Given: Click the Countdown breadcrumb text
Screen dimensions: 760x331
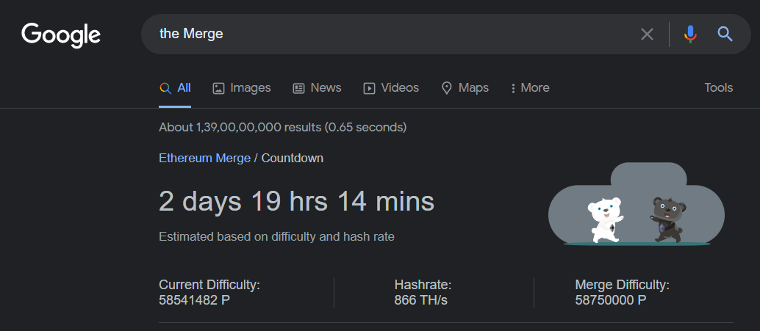Looking at the screenshot, I should (293, 159).
